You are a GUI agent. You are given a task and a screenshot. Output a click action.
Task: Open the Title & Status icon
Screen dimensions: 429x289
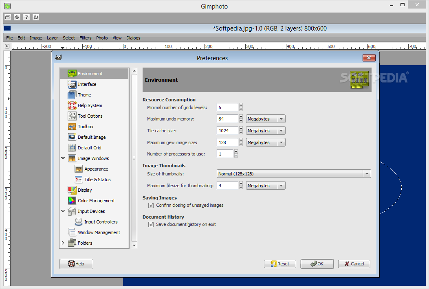pos(79,180)
